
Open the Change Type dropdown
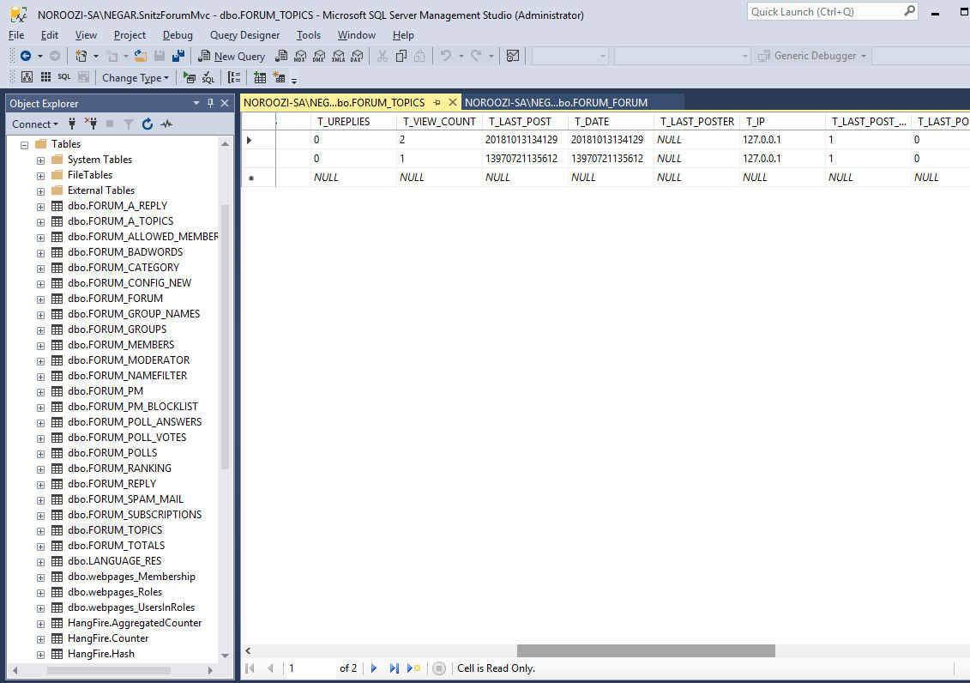pos(136,77)
